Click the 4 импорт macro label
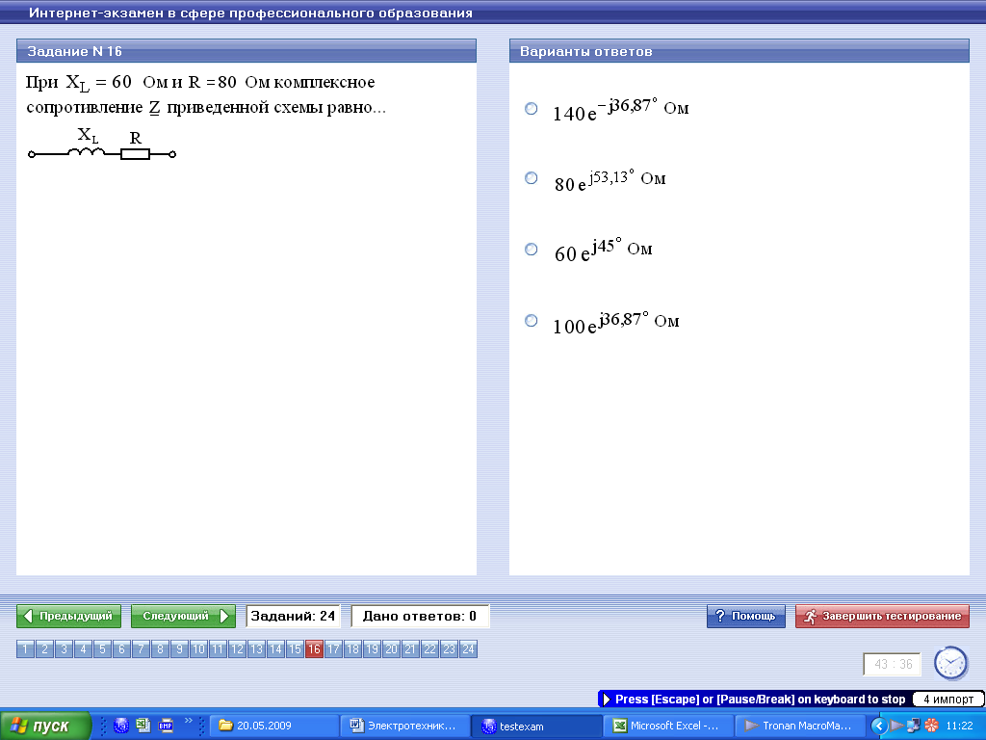The image size is (986, 740). (x=948, y=700)
